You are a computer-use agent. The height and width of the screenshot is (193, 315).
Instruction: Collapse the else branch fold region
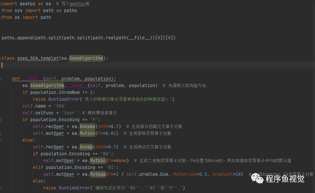(1, 140)
